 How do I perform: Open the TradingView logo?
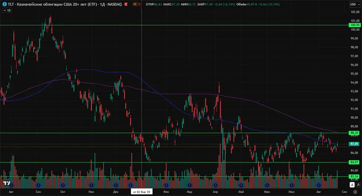(x=7, y=183)
